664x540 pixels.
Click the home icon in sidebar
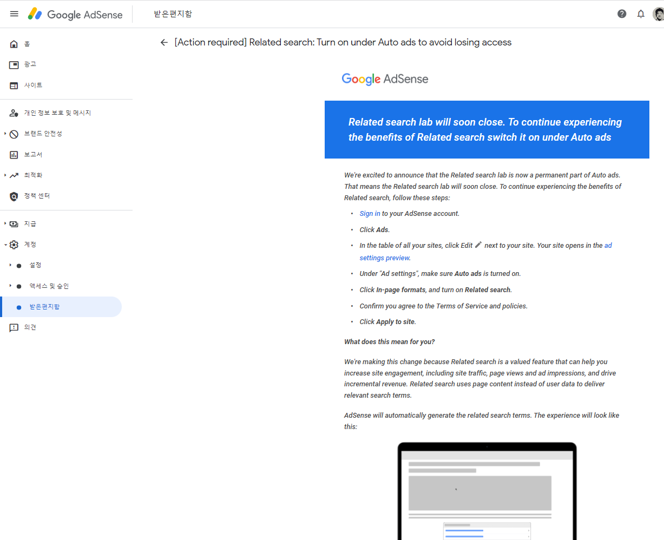(14, 44)
